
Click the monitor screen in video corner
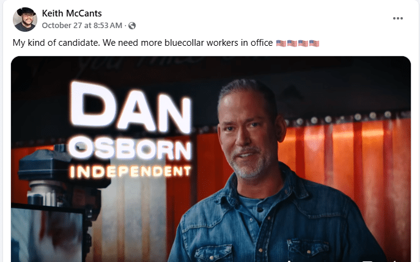click(48, 234)
